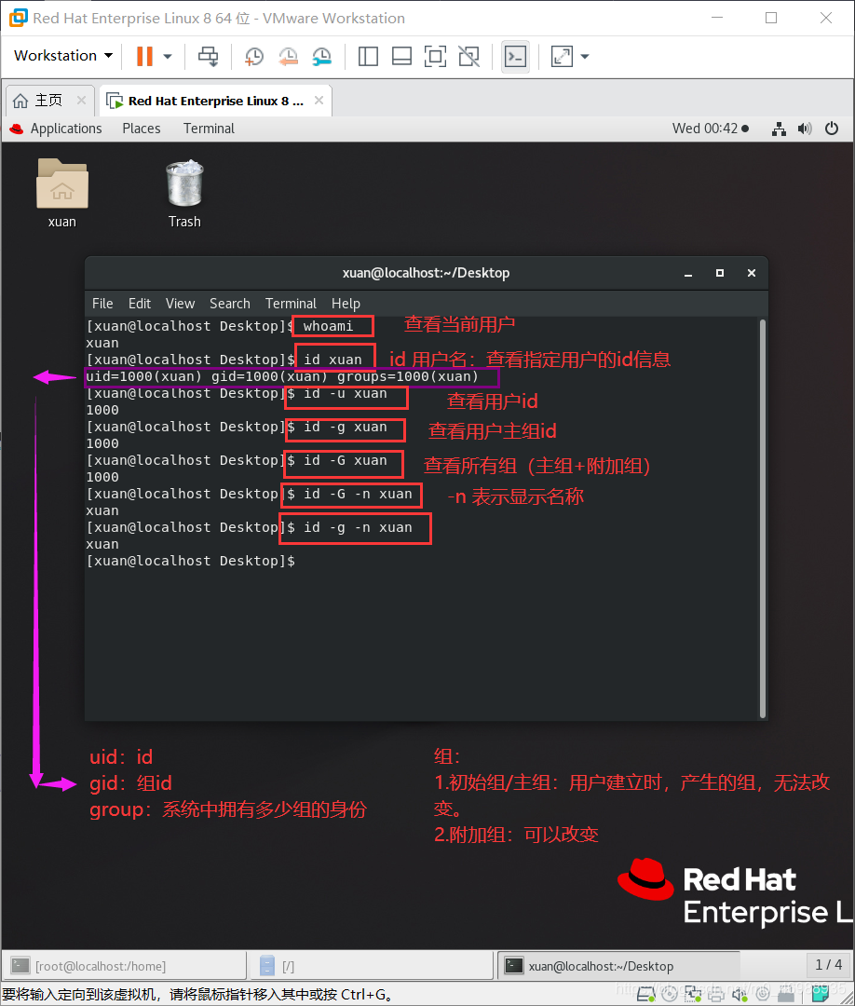Viewport: 855px width, 1006px height.
Task: Click the network adapter icon in VMware status bar
Action: pos(693,994)
